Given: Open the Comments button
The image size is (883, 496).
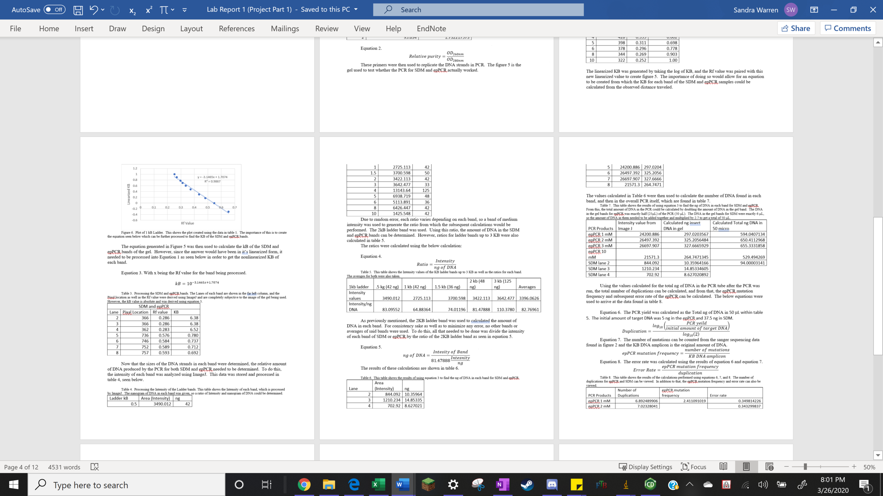Looking at the screenshot, I should [848, 28].
